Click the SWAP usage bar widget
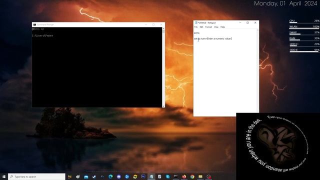 pos(304,32)
